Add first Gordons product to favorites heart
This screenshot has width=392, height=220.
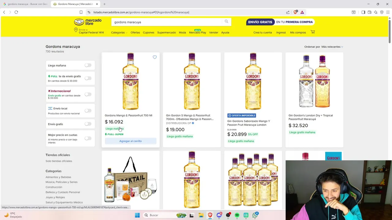pos(155,57)
